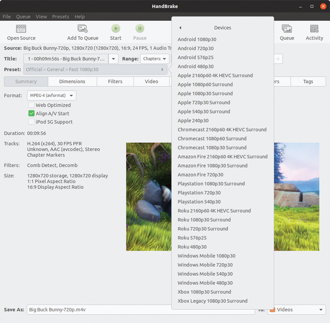Screen dimensions: 330x323
Task: Select Android 720p30 preset
Action: 223,48
